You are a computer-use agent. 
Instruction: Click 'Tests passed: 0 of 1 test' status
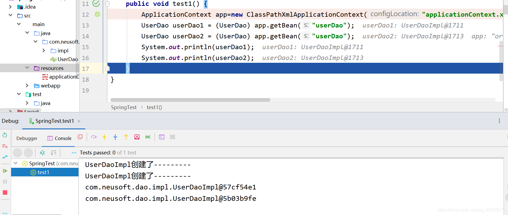click(108, 152)
